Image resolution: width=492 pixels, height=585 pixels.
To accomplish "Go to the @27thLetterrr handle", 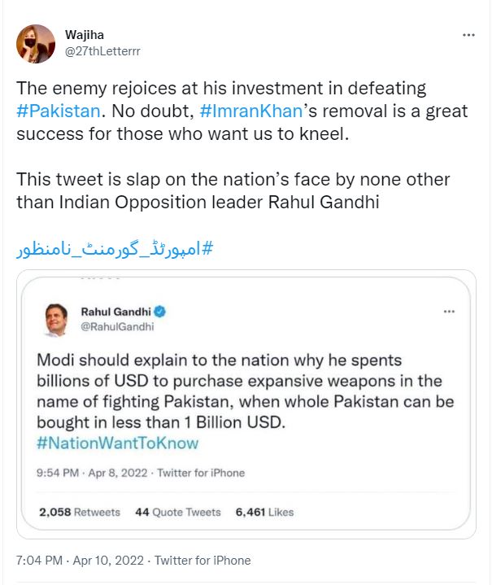I will point(102,50).
